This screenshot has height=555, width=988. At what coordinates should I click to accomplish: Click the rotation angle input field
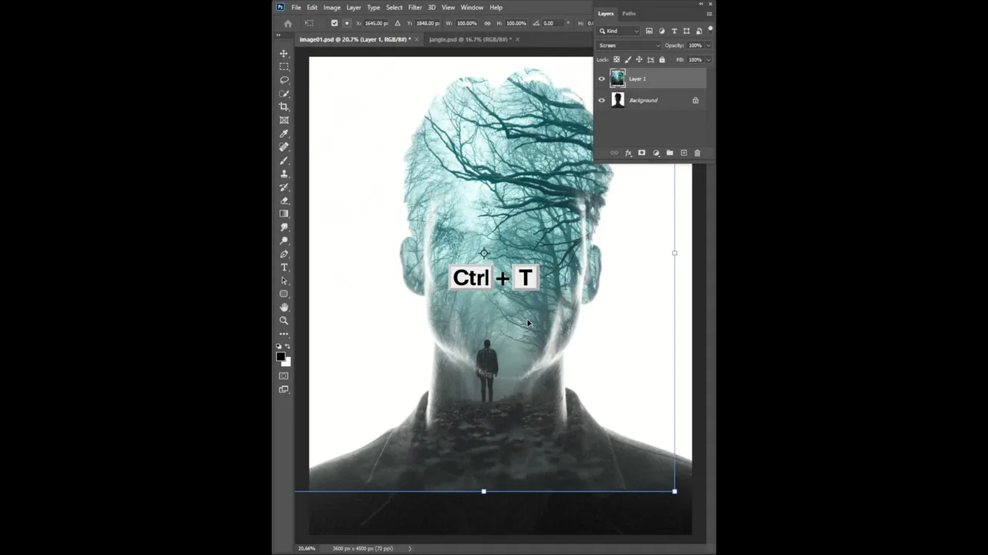click(x=551, y=23)
